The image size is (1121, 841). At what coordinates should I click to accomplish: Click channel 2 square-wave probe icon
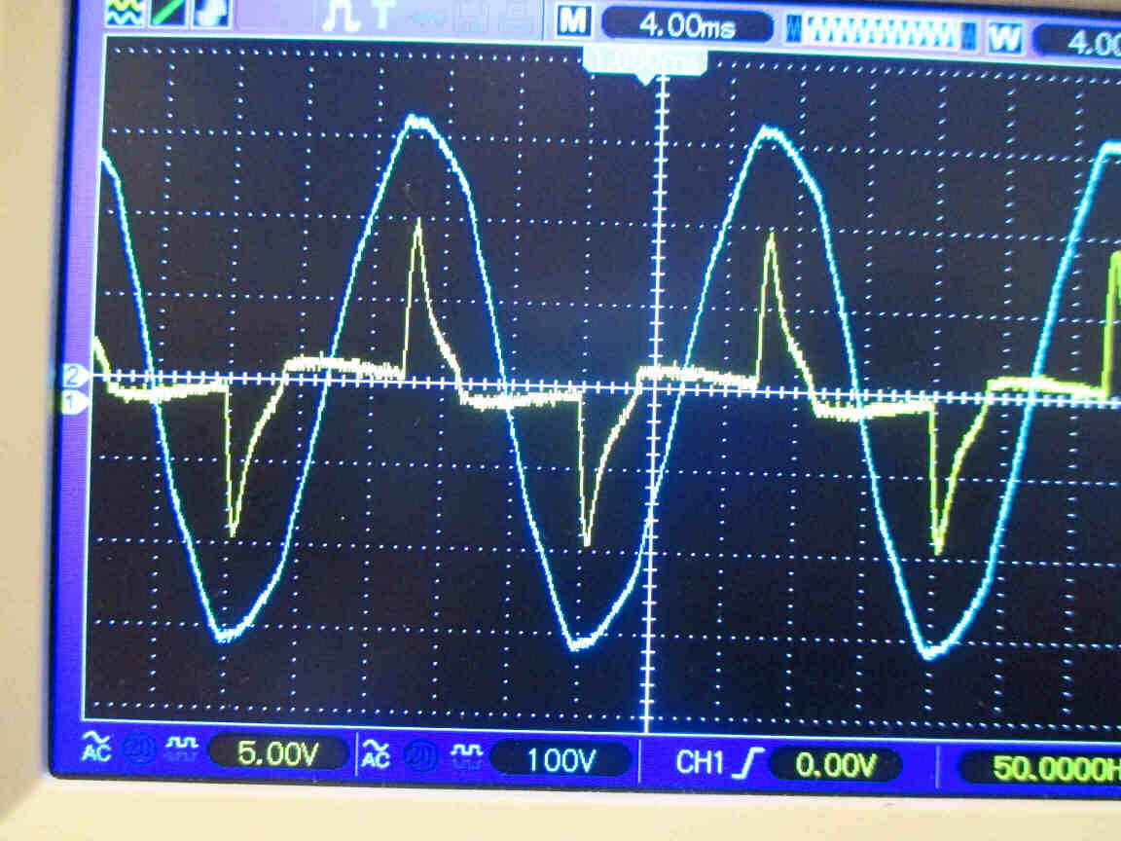coord(466,757)
